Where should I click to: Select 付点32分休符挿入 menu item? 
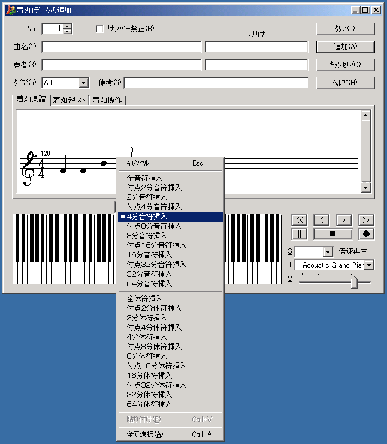pos(170,385)
